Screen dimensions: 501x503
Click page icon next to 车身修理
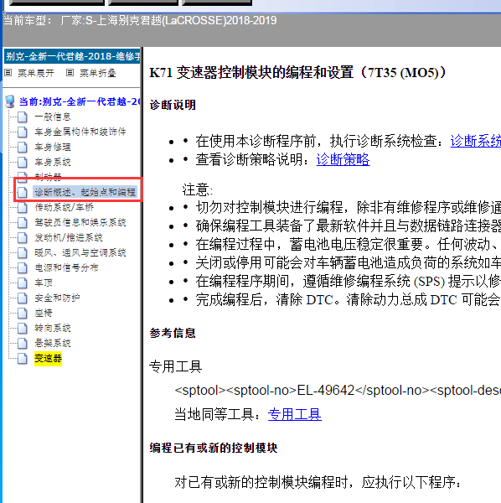[x=22, y=147]
